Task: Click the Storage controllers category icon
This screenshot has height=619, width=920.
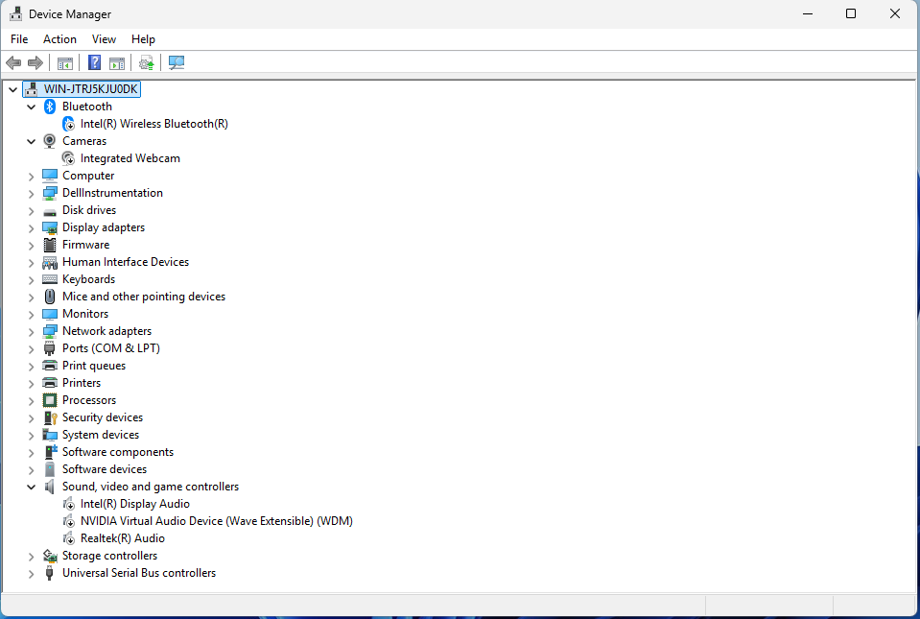Action: click(x=50, y=556)
